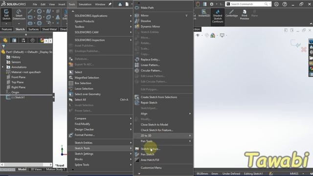
Task: Click the home icon in title bar
Action: click(120, 4)
